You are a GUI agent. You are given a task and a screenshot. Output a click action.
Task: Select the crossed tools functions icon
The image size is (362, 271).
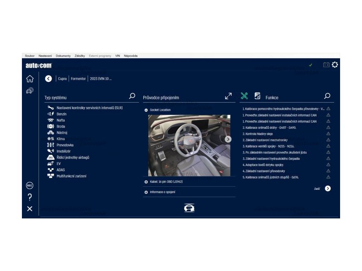point(244,96)
